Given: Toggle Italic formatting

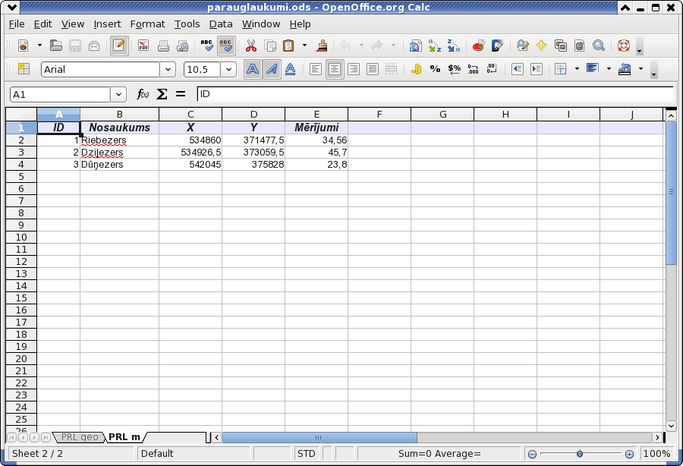Looking at the screenshot, I should click(x=272, y=69).
